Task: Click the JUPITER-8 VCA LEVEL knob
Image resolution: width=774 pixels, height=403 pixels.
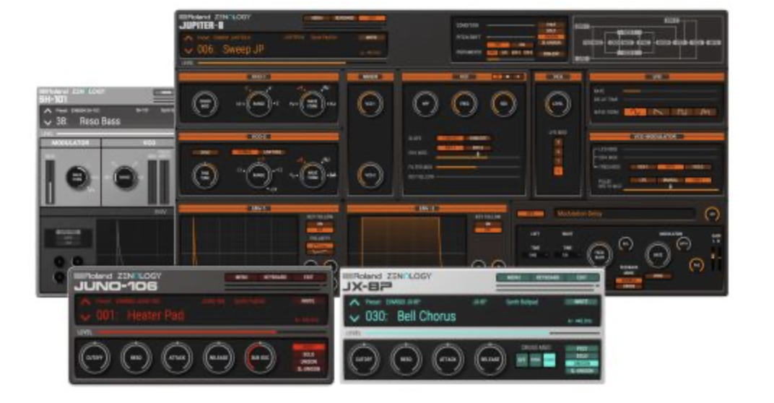Action: pyautogui.click(x=556, y=104)
